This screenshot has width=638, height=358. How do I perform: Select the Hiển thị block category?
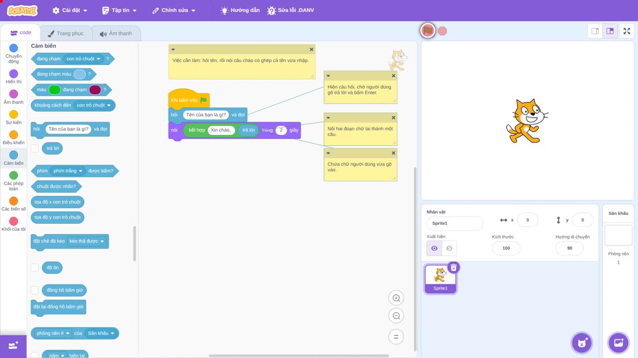tap(13, 76)
